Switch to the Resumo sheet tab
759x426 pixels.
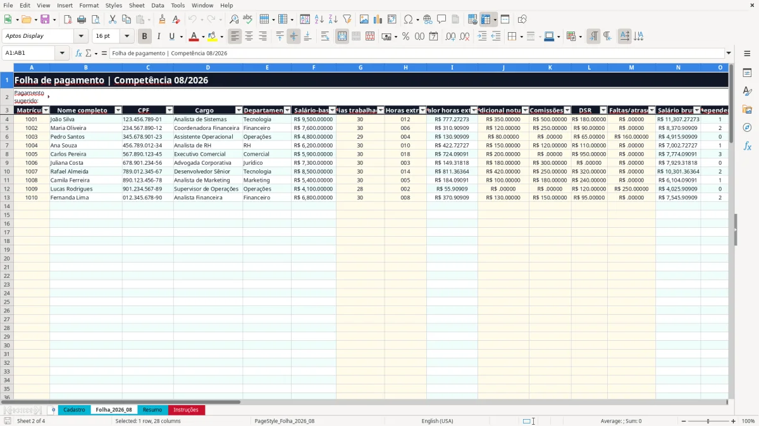pos(152,410)
